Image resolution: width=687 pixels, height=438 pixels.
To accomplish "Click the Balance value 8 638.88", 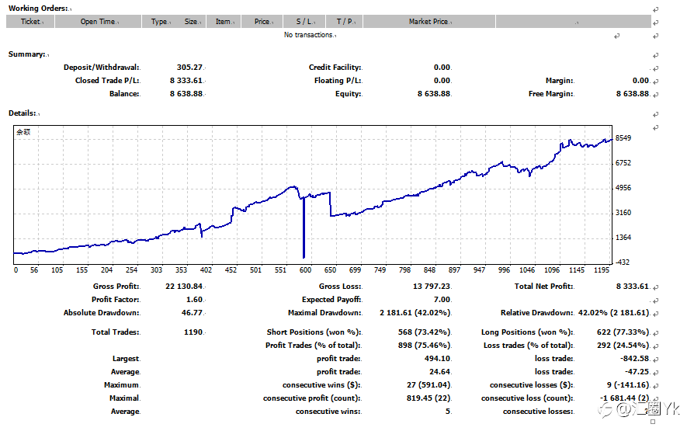I will coord(186,94).
